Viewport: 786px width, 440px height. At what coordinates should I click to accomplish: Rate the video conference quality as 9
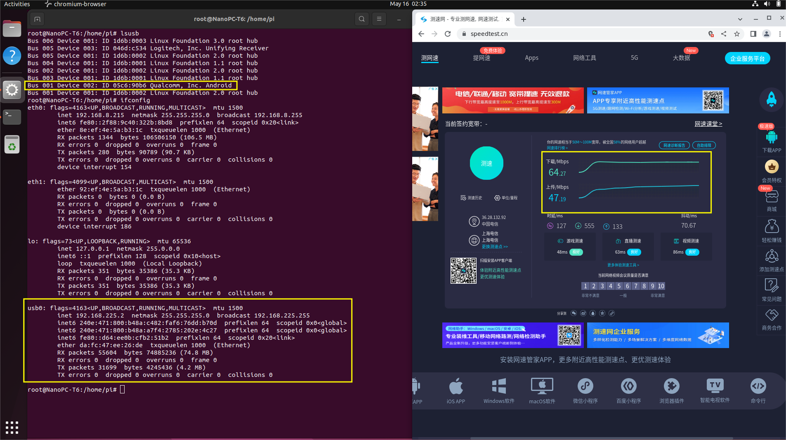tap(652, 286)
